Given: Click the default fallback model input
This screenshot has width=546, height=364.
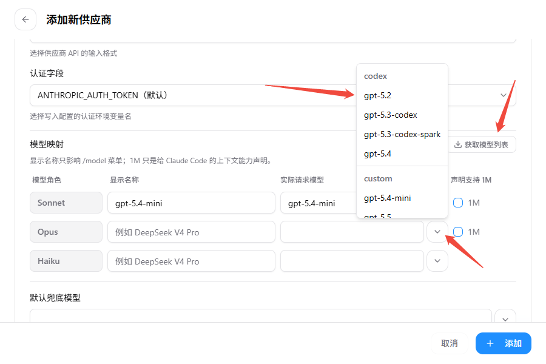Looking at the screenshot, I should [261, 316].
